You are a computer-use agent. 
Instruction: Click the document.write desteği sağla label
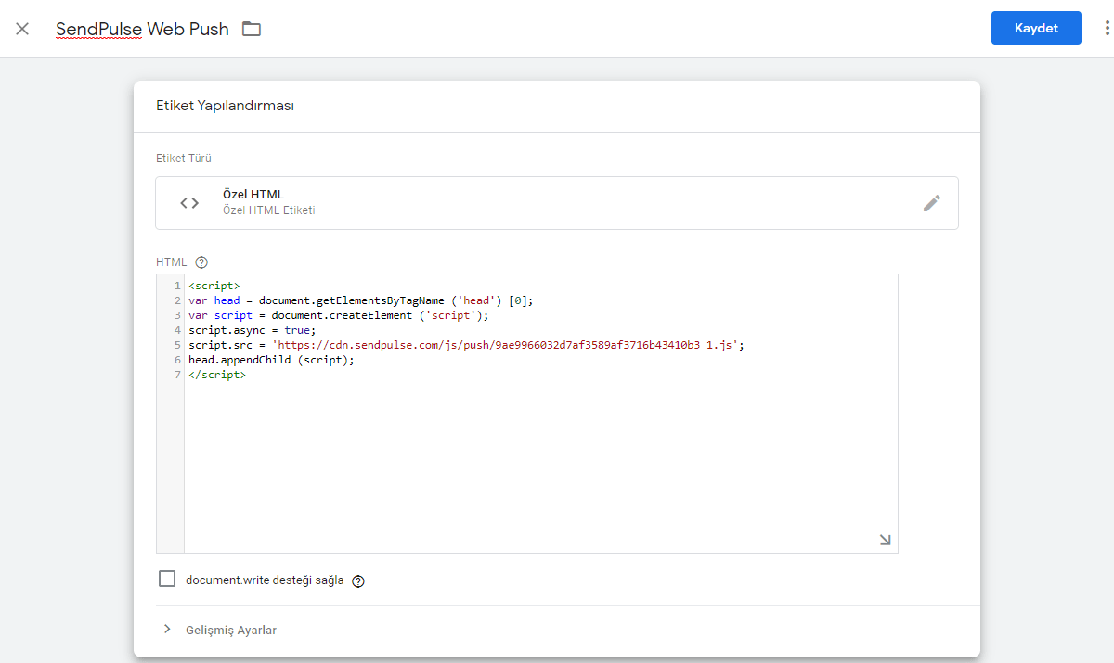pos(265,580)
